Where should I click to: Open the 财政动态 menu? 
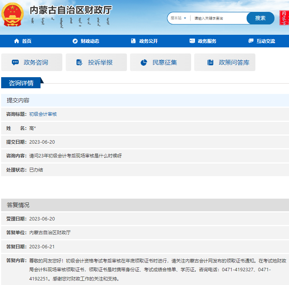point(90,41)
